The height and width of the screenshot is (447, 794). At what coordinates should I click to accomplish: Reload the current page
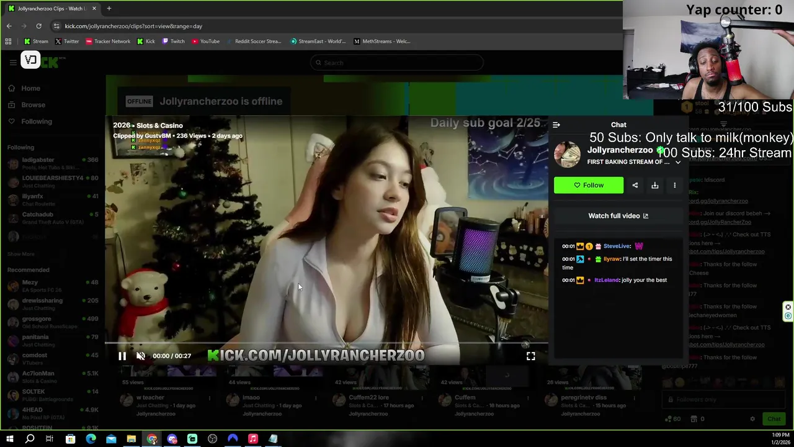click(x=38, y=26)
